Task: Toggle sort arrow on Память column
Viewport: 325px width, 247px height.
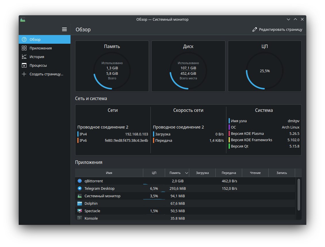Action: point(187,173)
